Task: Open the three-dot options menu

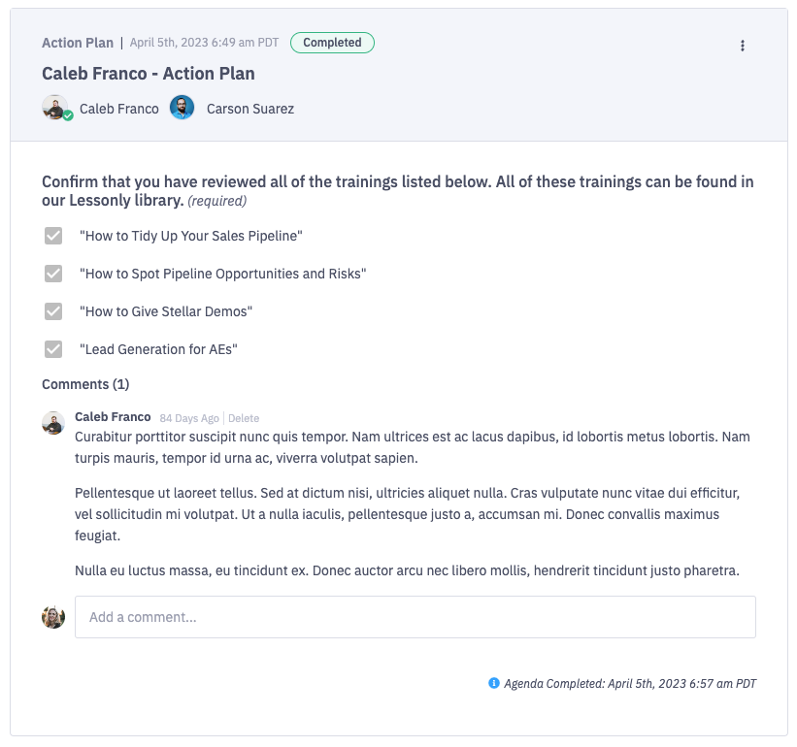Action: point(743,45)
